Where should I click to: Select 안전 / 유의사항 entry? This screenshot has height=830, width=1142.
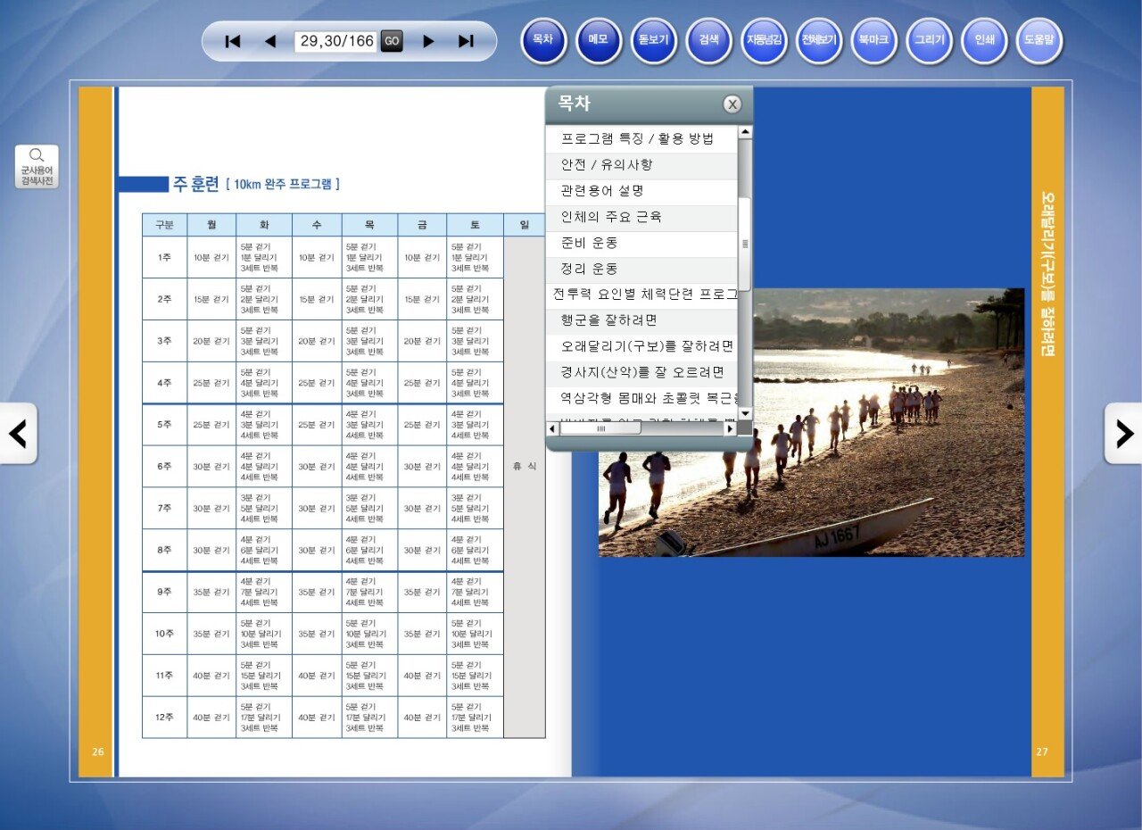click(641, 165)
